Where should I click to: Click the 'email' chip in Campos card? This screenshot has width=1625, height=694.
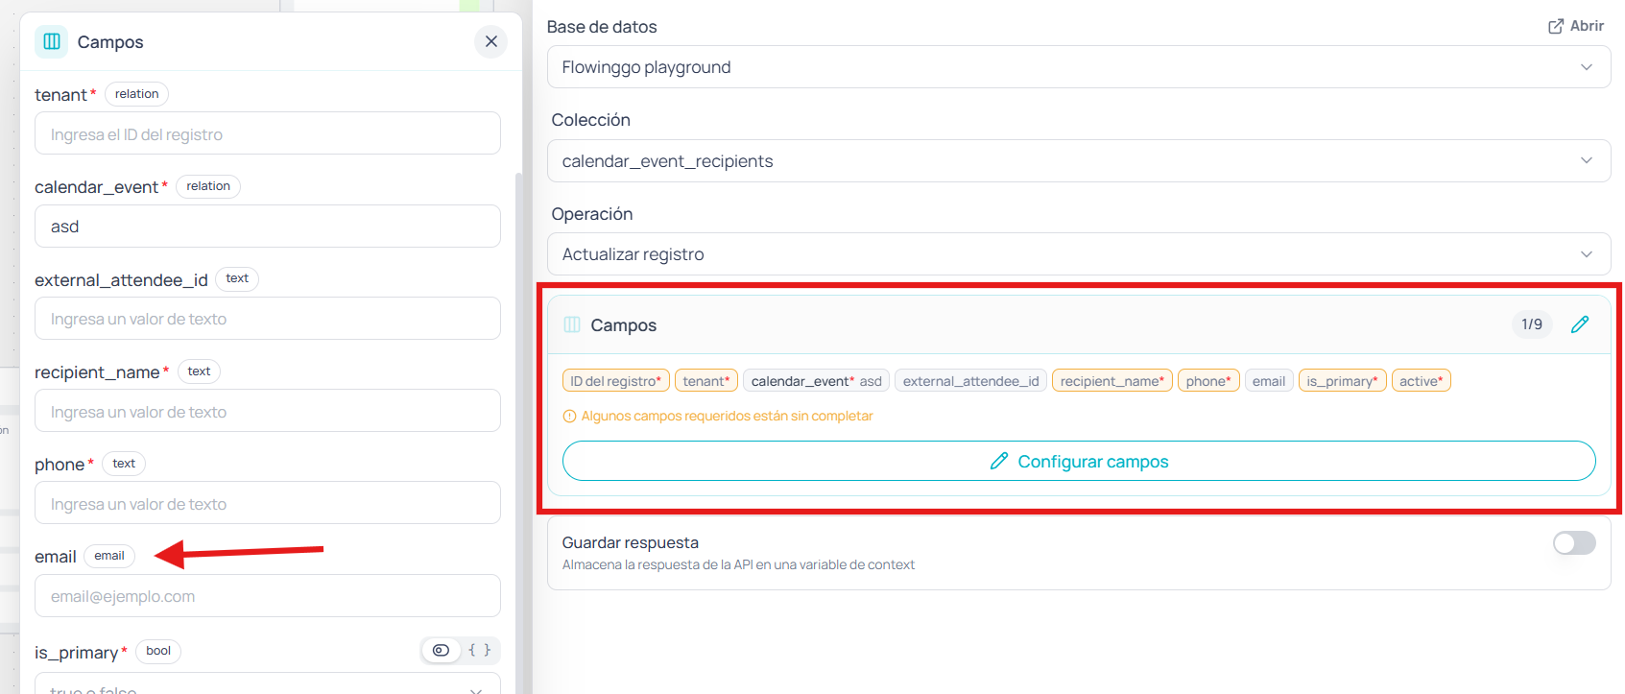pyautogui.click(x=1269, y=381)
